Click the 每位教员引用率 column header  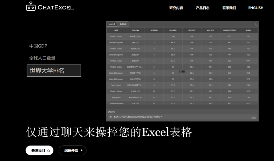[230, 30]
